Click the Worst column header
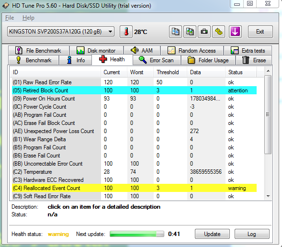282x247 pixels. coord(140,72)
